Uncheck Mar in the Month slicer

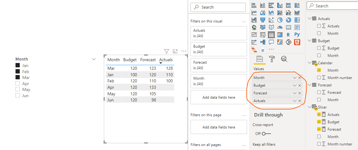pos(18,77)
